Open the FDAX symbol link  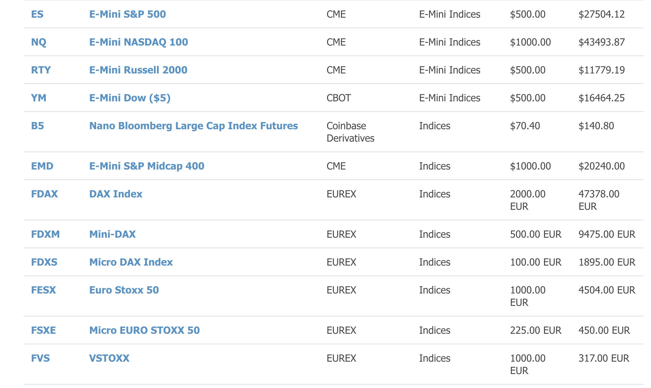tap(44, 194)
